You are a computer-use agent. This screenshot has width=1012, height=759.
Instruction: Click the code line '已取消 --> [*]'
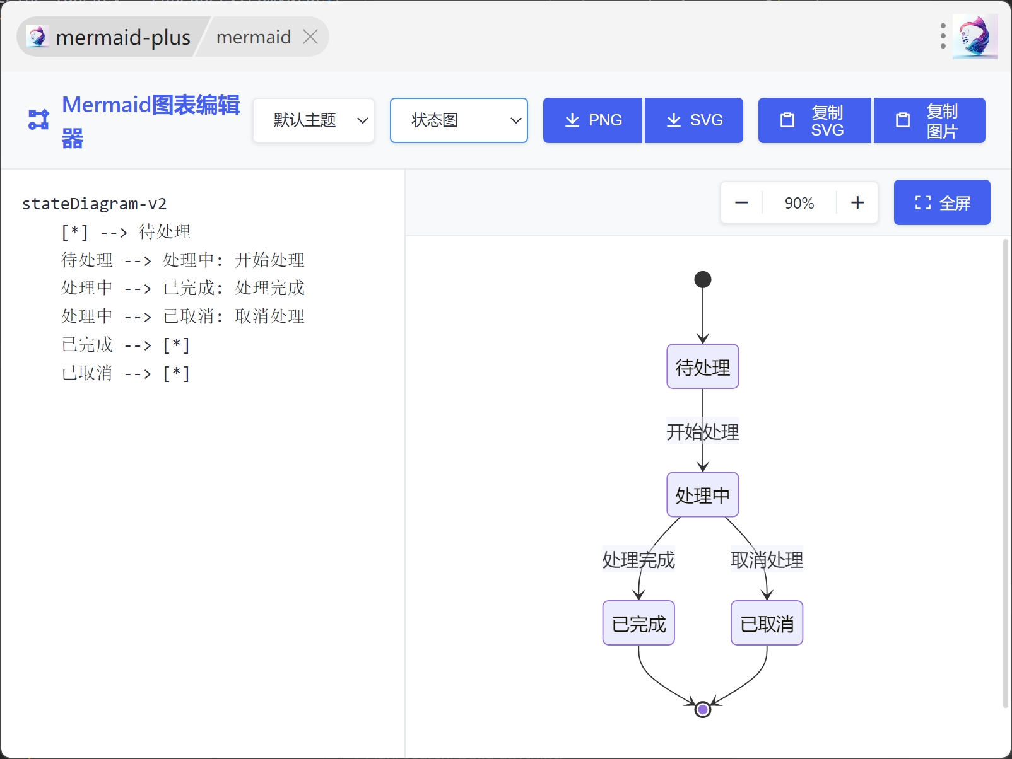point(126,373)
